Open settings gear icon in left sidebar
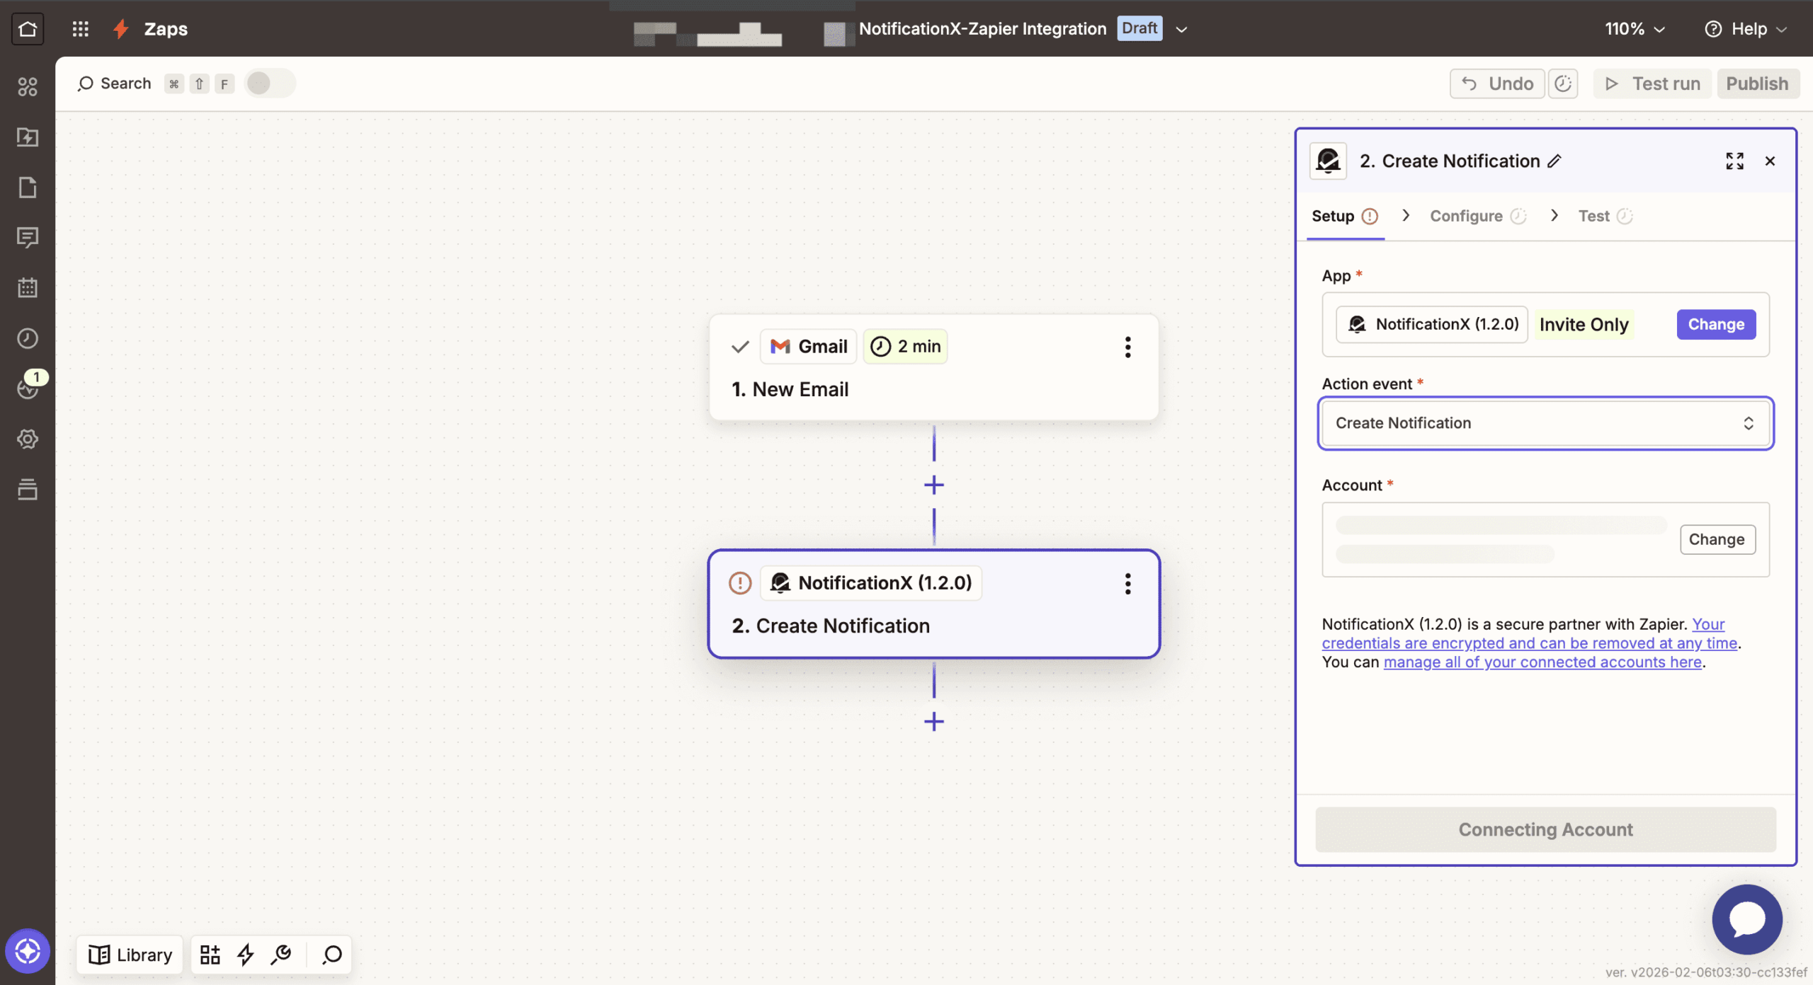 click(x=28, y=439)
